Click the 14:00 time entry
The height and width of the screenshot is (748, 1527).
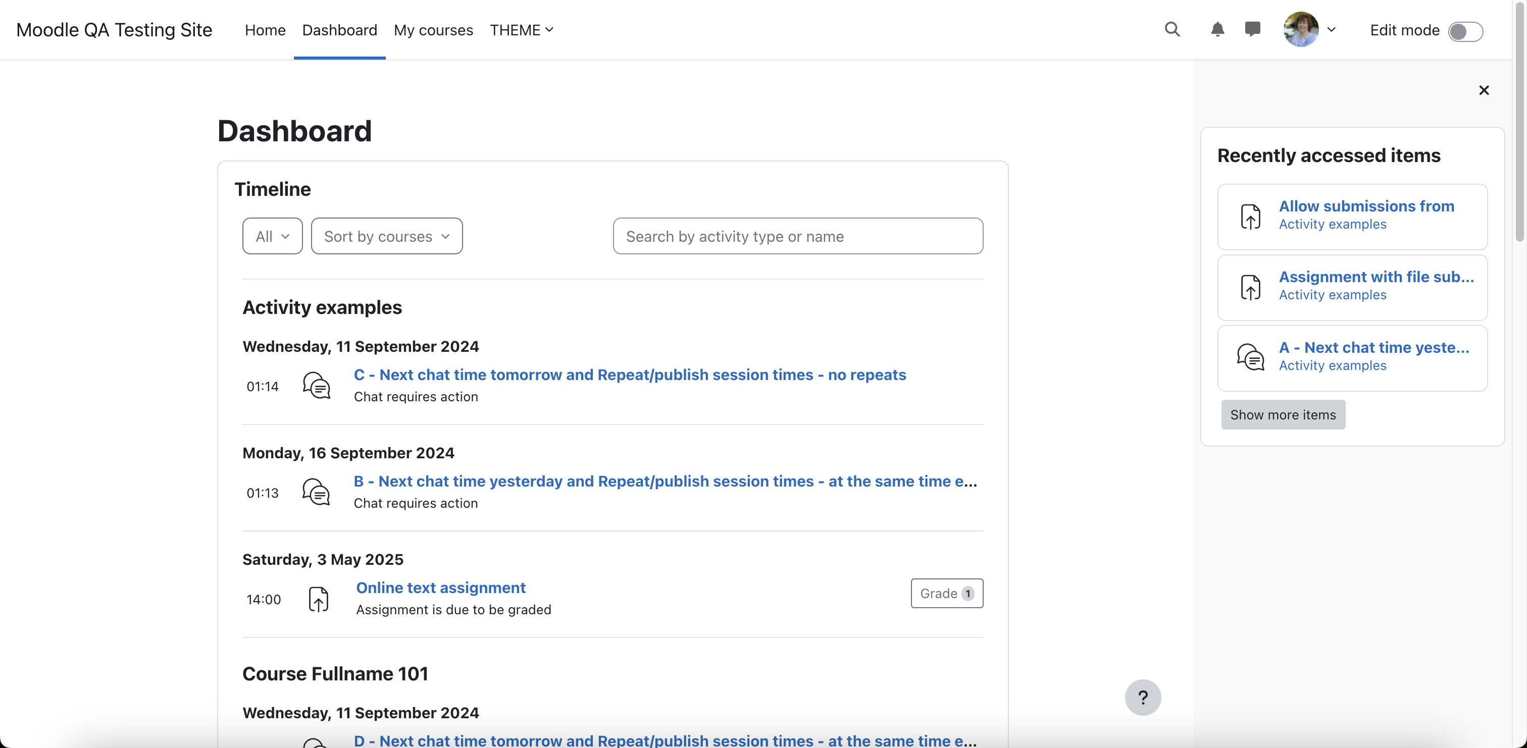(264, 599)
